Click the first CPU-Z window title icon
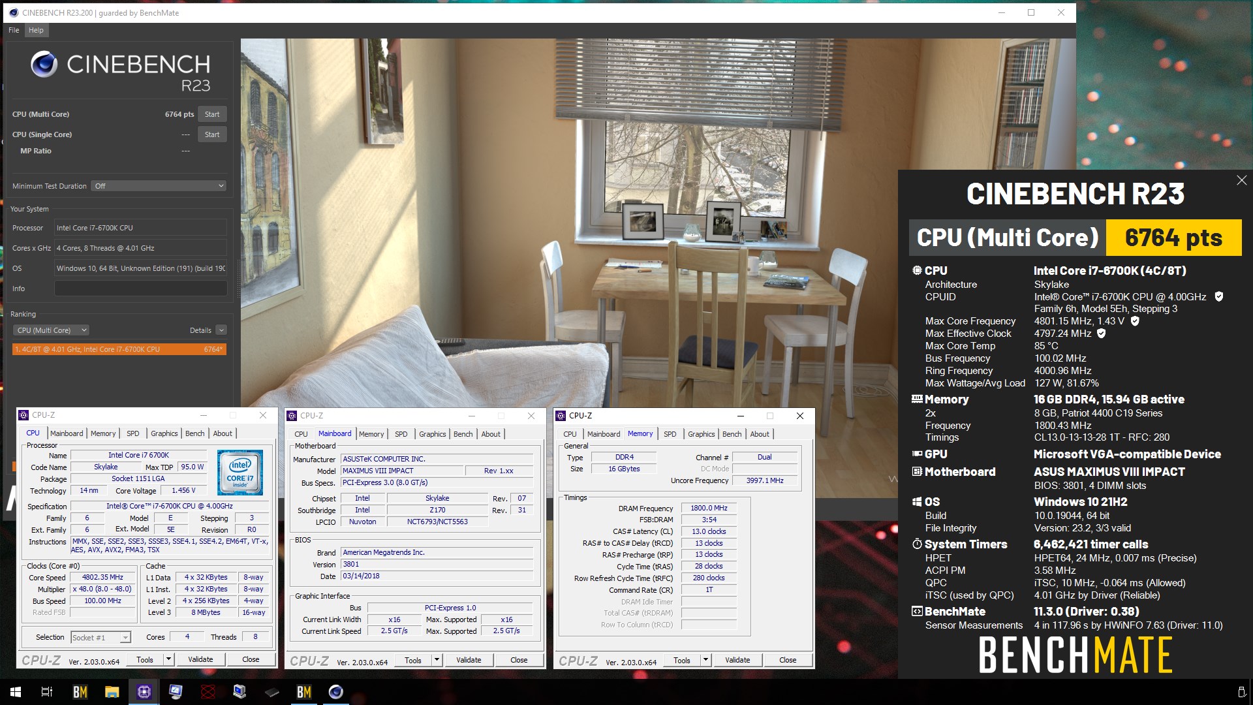 (x=23, y=415)
